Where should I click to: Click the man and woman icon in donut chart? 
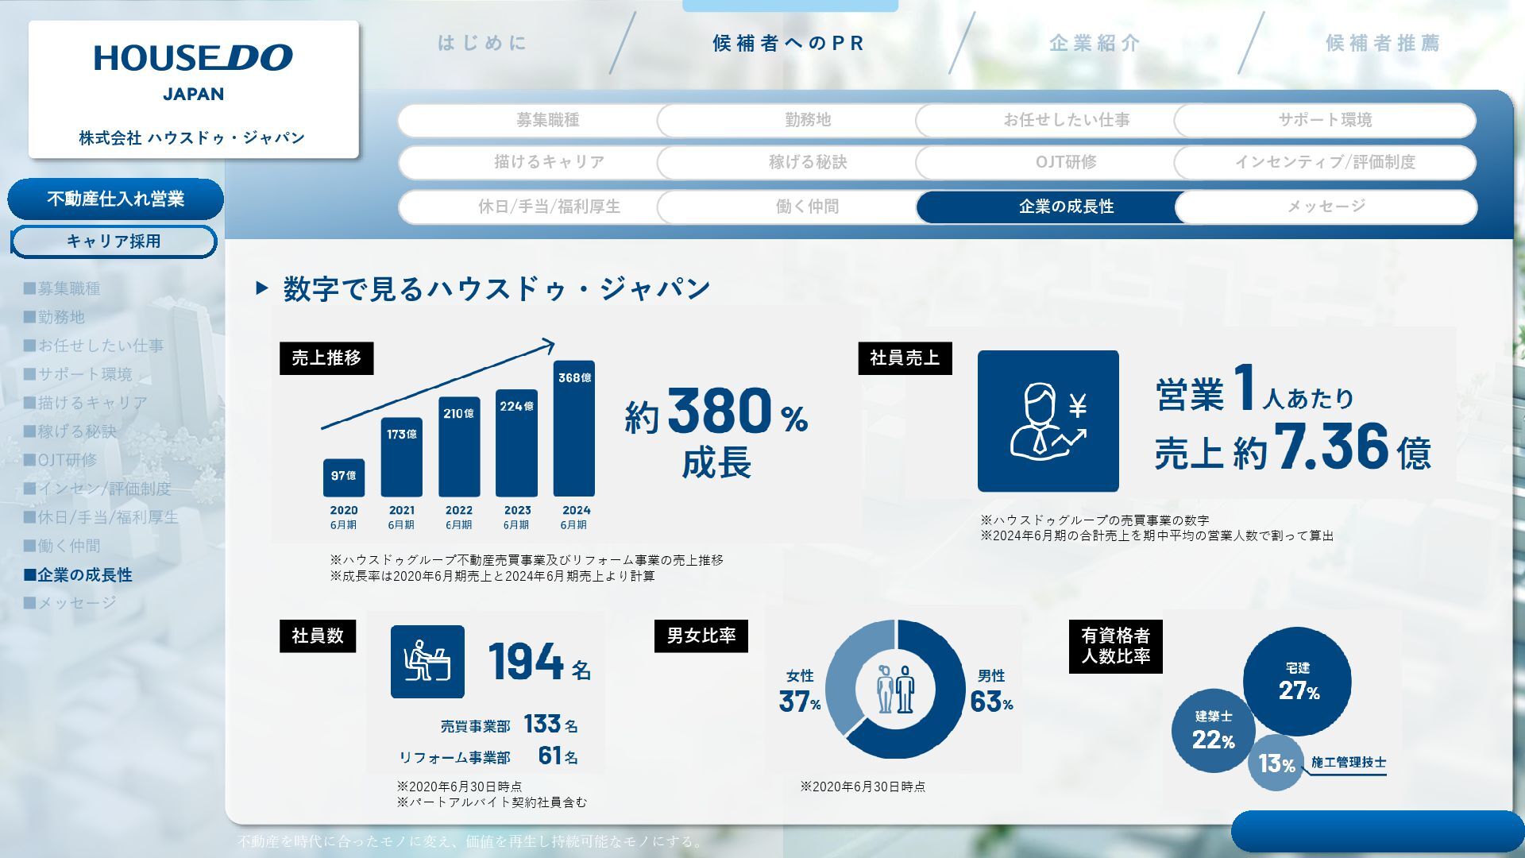895,689
